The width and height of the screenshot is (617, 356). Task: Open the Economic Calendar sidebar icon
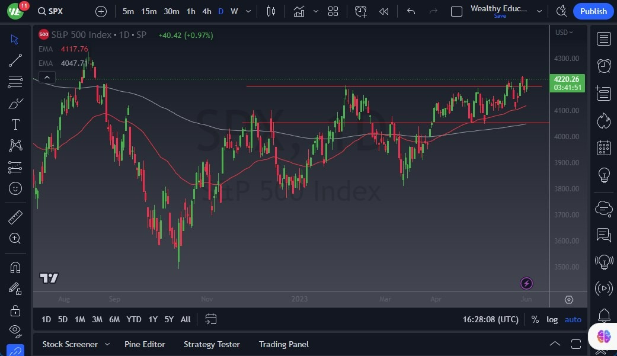(x=603, y=147)
